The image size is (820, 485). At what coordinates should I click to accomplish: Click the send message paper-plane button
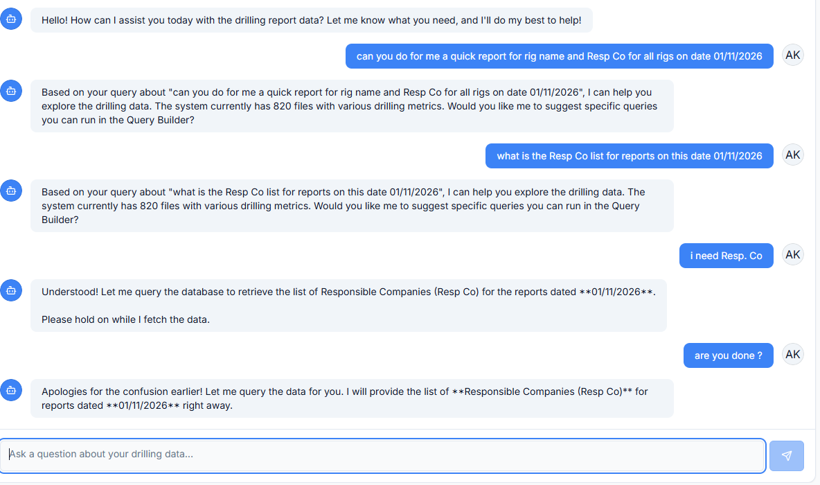click(786, 455)
